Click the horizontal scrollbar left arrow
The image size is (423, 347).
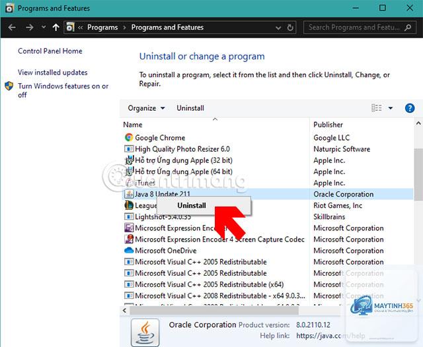point(124,310)
